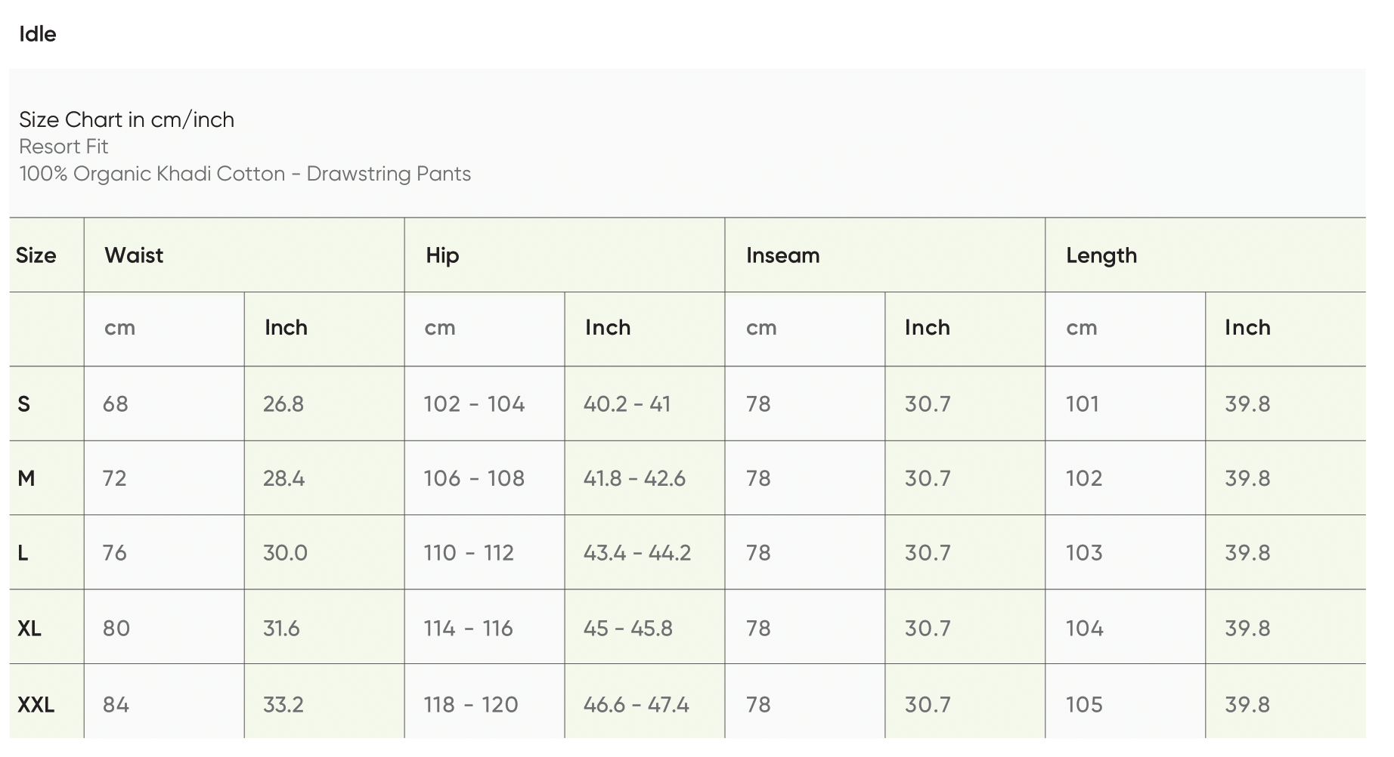Click waist inch value 30.0
The height and width of the screenshot is (757, 1394).
(285, 553)
